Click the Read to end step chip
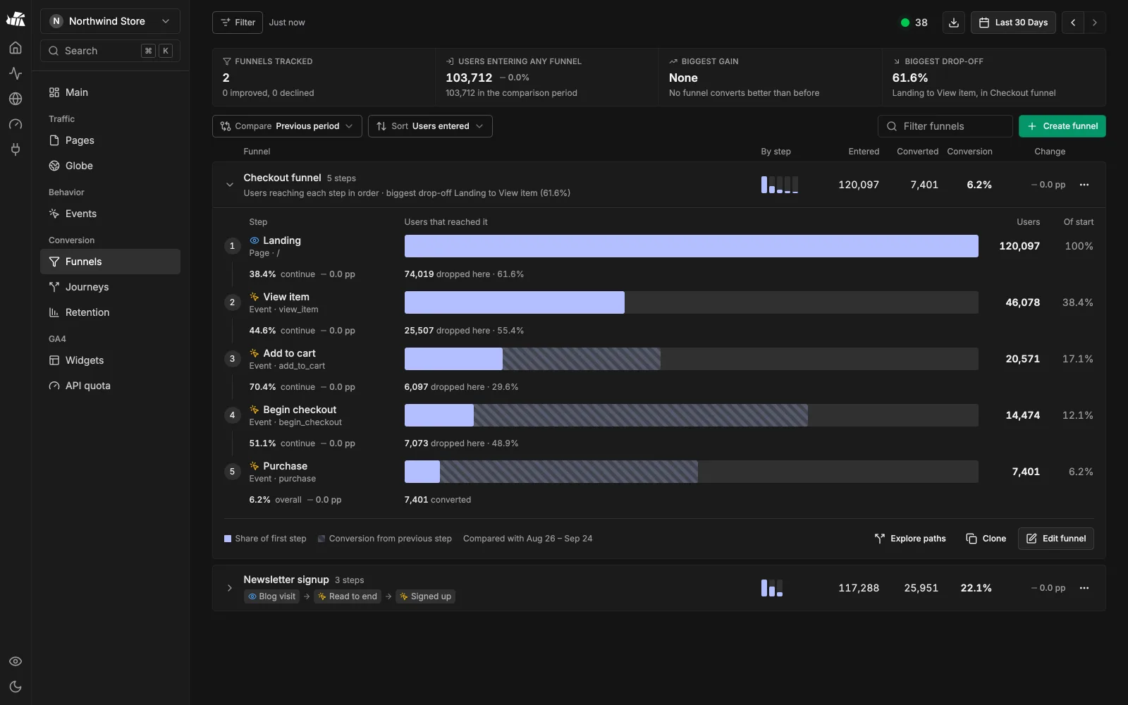The height and width of the screenshot is (705, 1128). 348,596
